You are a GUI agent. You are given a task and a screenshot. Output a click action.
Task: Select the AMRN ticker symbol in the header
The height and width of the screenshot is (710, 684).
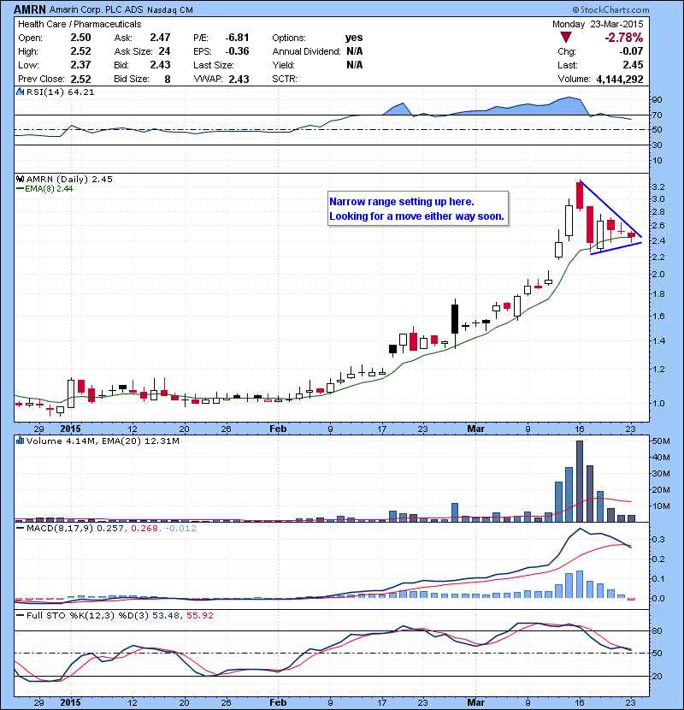30,9
